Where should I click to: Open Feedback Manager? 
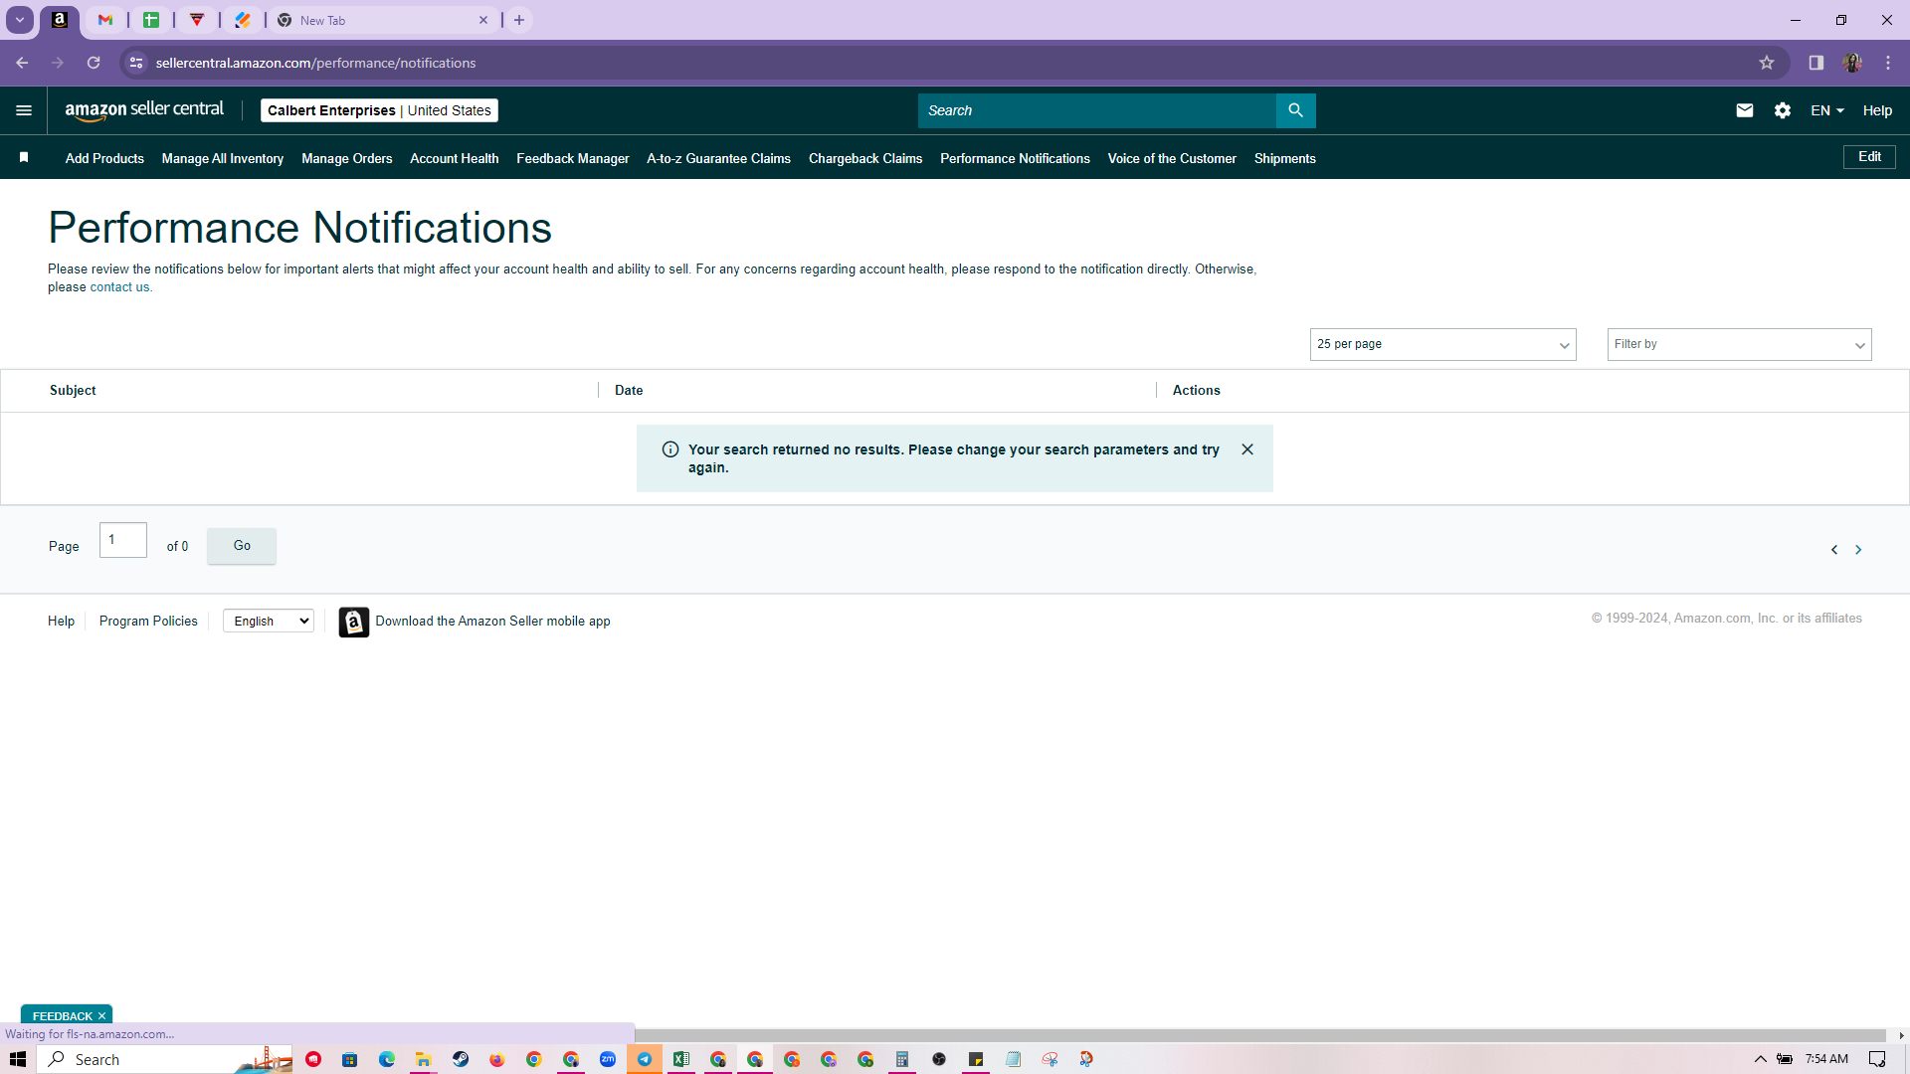click(573, 158)
